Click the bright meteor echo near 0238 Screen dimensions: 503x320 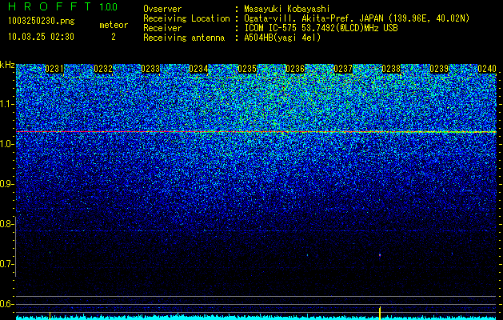pos(380,255)
